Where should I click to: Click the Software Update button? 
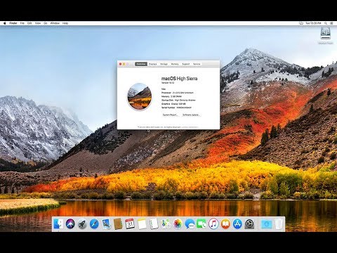click(x=191, y=115)
